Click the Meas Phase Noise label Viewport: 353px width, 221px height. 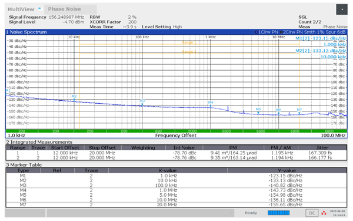click(x=323, y=27)
